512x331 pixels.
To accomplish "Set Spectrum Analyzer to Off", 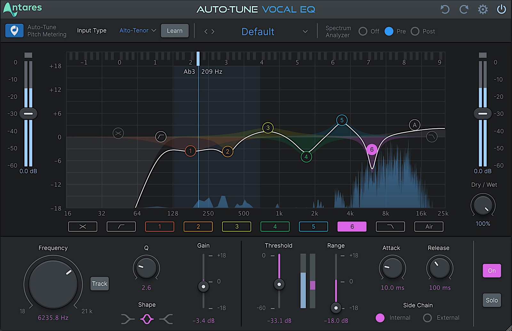I will [363, 31].
